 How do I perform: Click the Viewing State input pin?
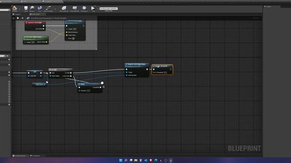tap(126, 75)
